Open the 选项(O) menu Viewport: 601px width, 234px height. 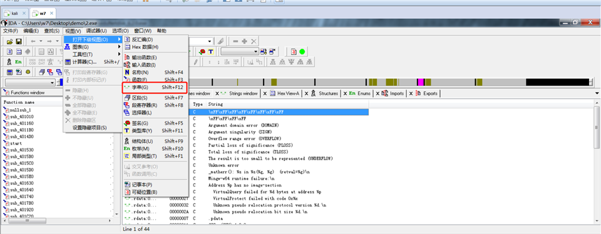click(120, 31)
